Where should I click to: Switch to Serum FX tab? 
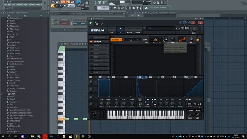(120, 30)
